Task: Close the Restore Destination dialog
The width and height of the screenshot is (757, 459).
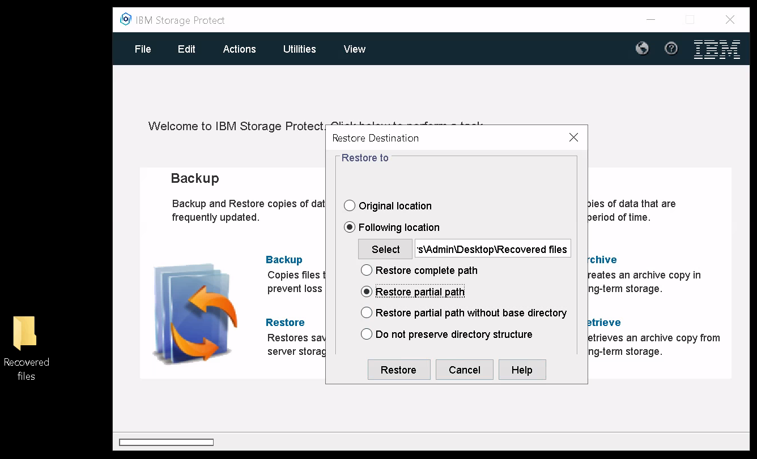Action: coord(573,138)
